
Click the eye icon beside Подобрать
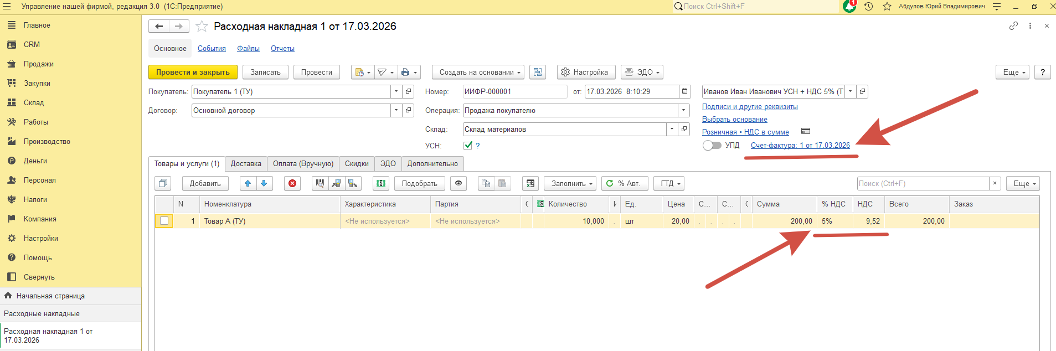[459, 183]
